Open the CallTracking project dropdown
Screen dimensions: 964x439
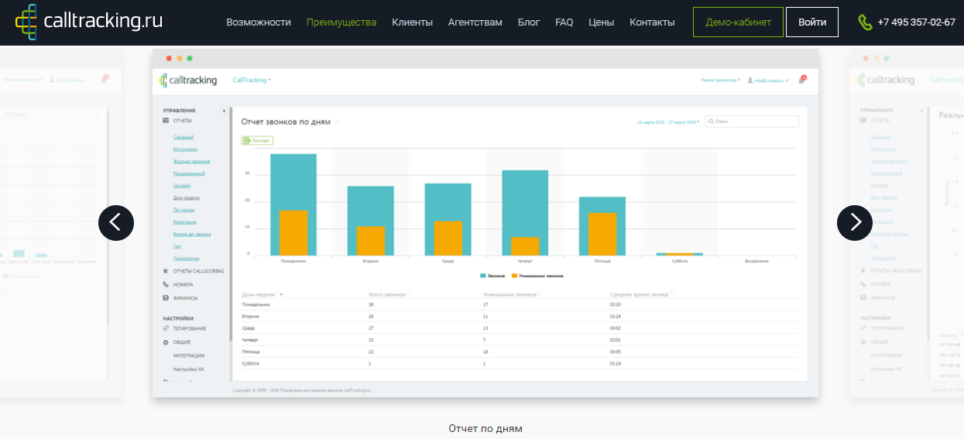(252, 80)
